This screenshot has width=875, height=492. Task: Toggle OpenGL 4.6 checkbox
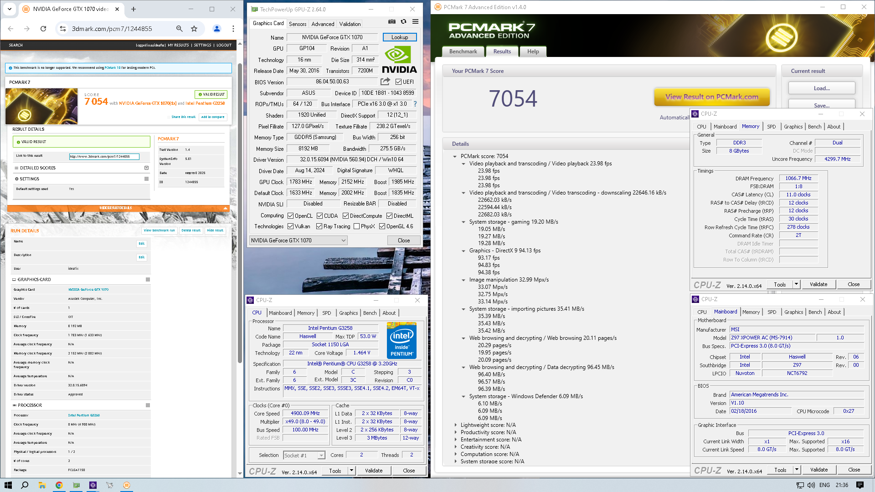[x=382, y=226]
